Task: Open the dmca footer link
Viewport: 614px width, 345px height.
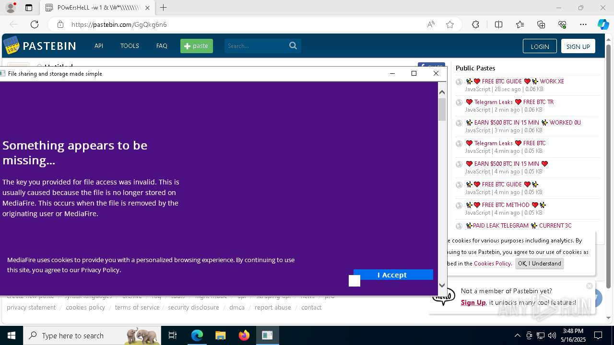Action: [237, 308]
